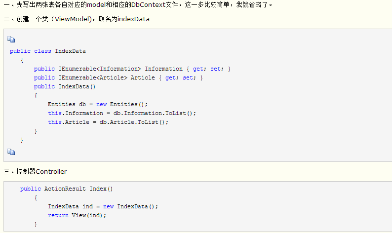This screenshot has width=392, height=233.
Task: Click 'this.Information = db.Information.ToList();' line
Action: click(x=122, y=113)
